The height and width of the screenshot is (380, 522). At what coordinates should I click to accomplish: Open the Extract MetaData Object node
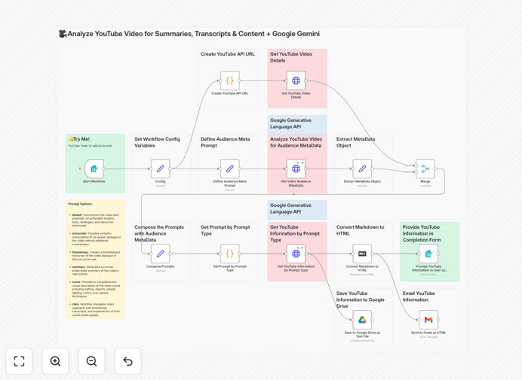pyautogui.click(x=362, y=169)
